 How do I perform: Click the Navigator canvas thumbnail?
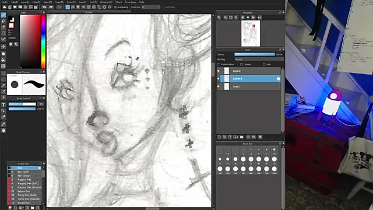(251, 33)
